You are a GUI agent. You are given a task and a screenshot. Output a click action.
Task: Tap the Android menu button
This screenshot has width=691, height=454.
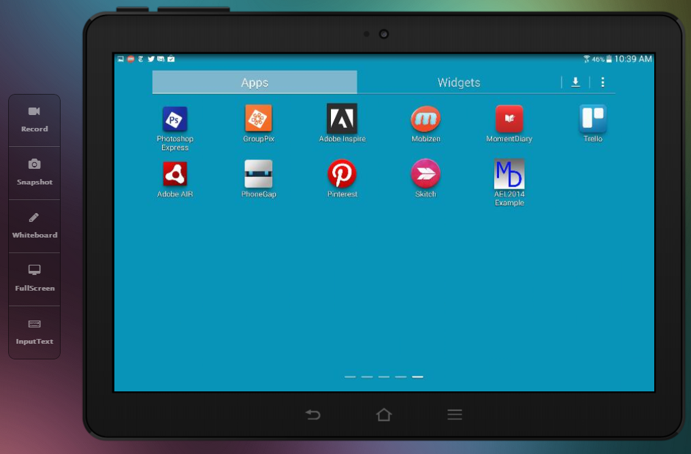point(454,415)
